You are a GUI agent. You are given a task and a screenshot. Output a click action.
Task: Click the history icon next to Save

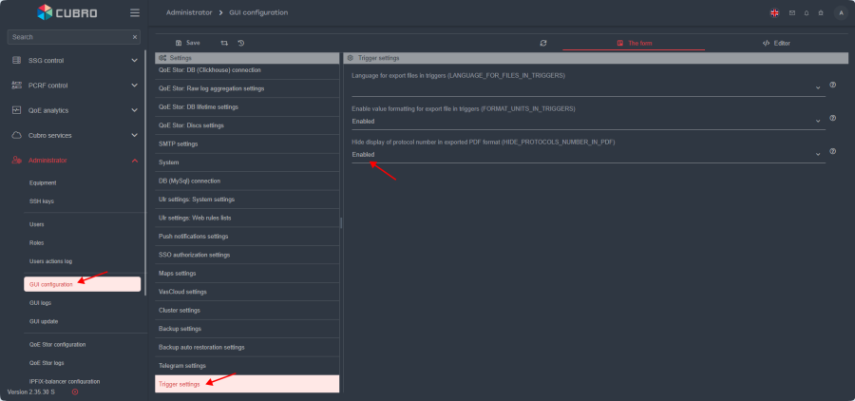(241, 43)
